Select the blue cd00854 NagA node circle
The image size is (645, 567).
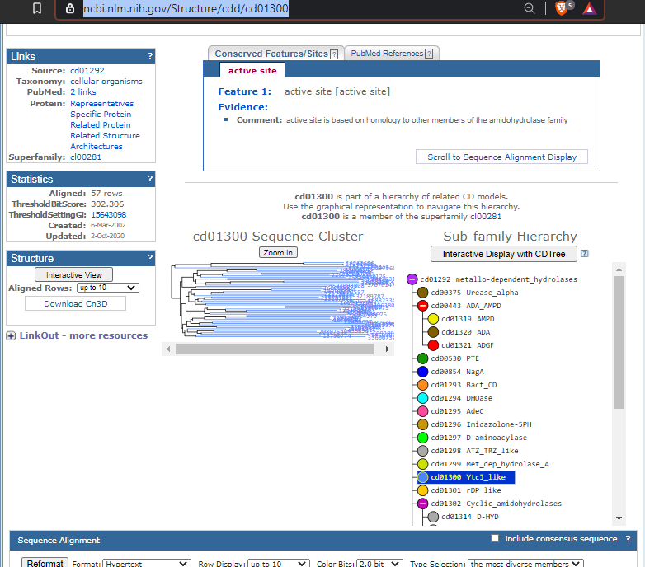click(x=422, y=372)
